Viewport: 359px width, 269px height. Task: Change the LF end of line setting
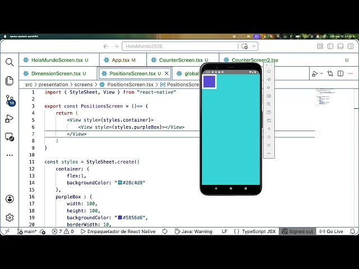pyautogui.click(x=224, y=231)
